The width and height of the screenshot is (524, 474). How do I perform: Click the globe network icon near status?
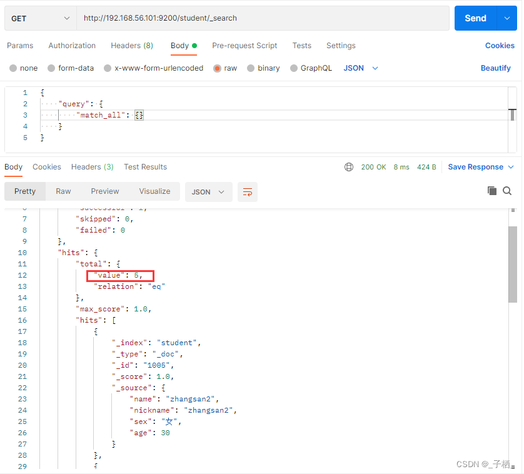[348, 167]
